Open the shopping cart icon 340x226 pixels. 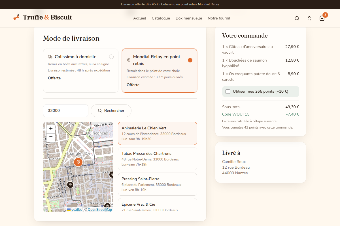coord(322,18)
